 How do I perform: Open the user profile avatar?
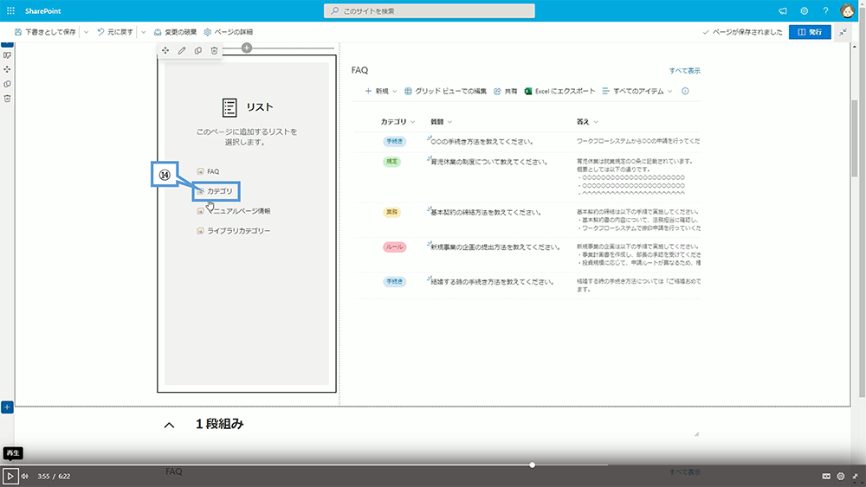847,10
